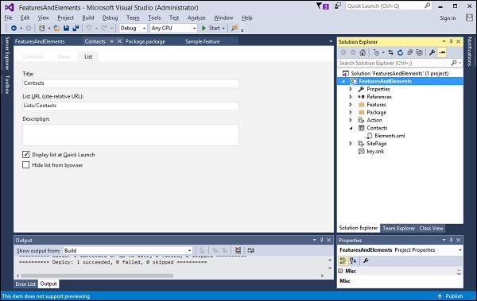Click the Auto Hide pin in Output panel
Viewport: 477px width, 301px height.
tap(321, 240)
